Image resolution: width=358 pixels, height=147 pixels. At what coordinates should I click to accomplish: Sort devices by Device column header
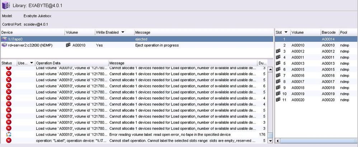tap(33, 32)
